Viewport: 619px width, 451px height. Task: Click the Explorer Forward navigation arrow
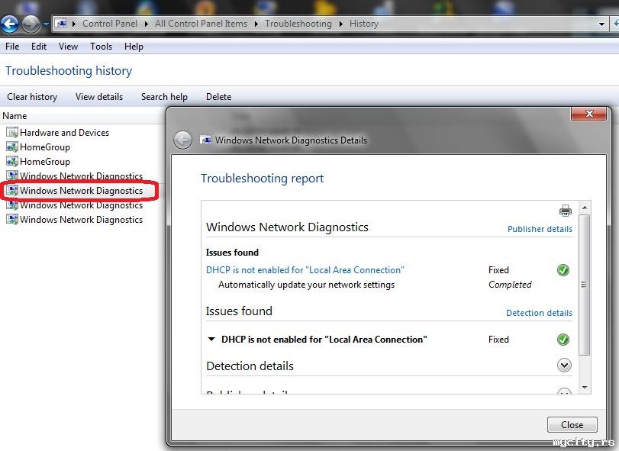tap(31, 24)
